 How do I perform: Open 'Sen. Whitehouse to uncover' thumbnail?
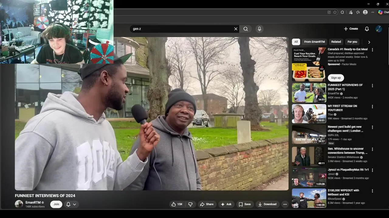click(x=309, y=156)
